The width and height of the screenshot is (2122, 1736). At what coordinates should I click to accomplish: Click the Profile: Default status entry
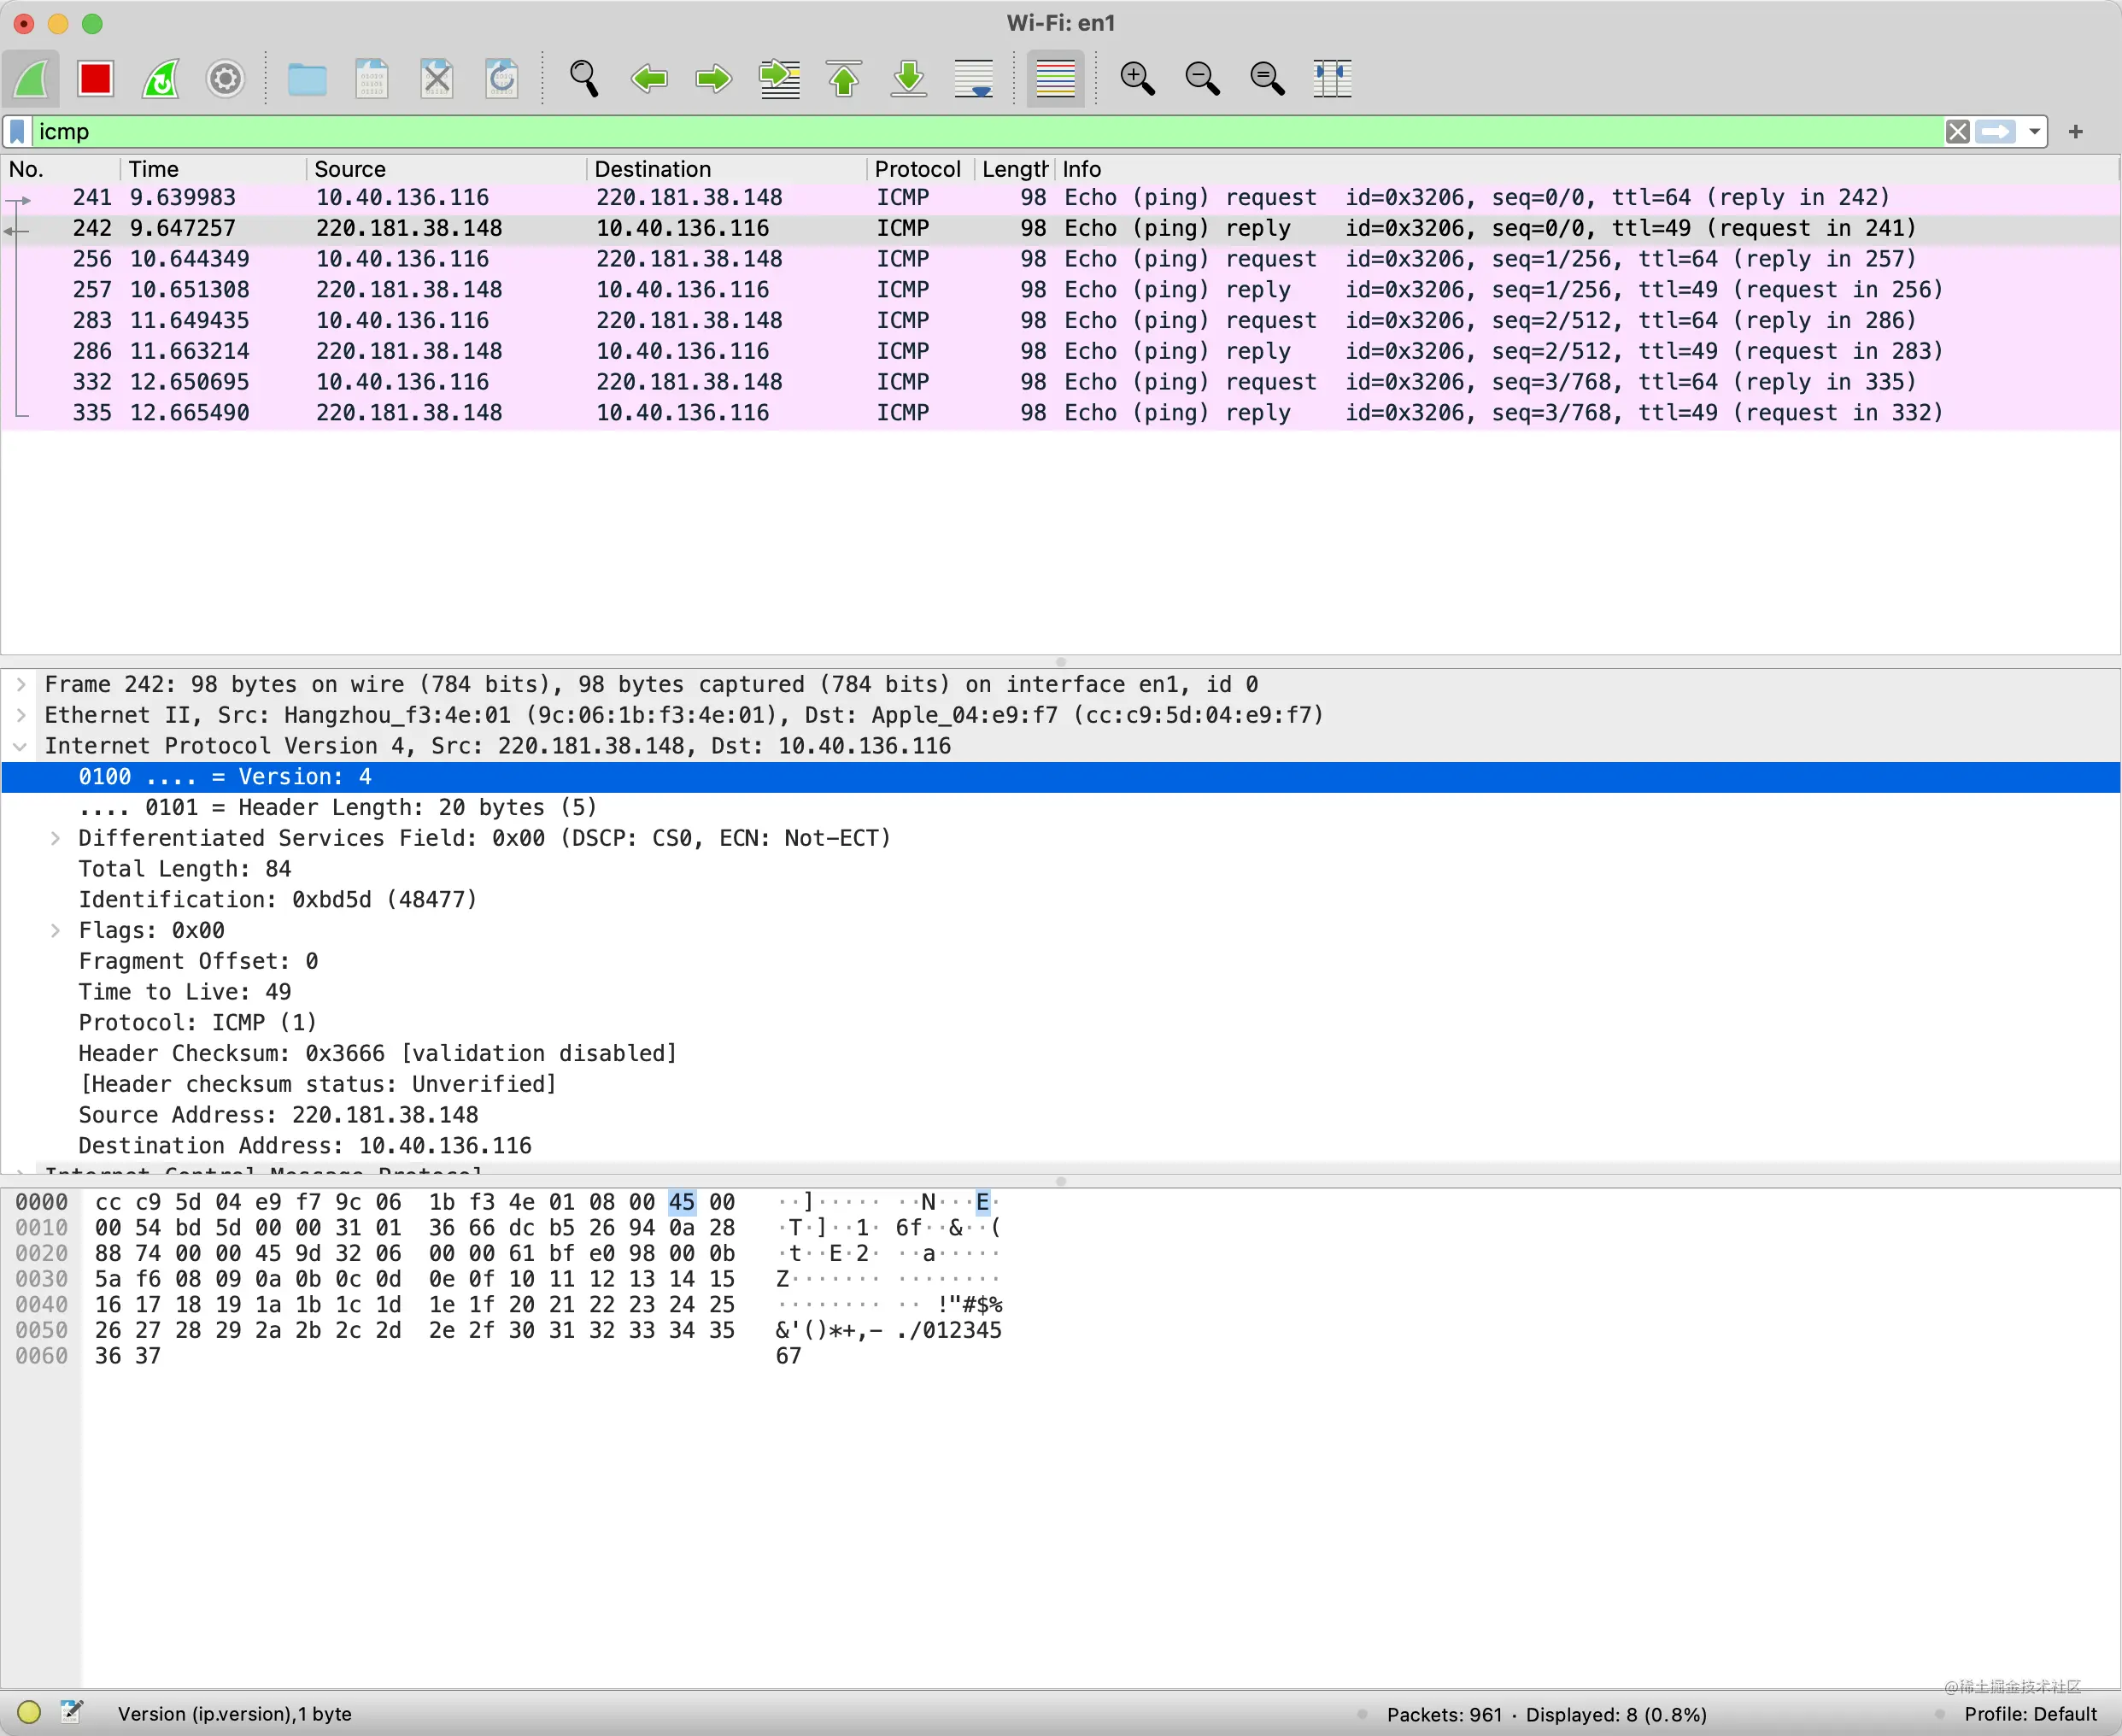coord(2030,1714)
